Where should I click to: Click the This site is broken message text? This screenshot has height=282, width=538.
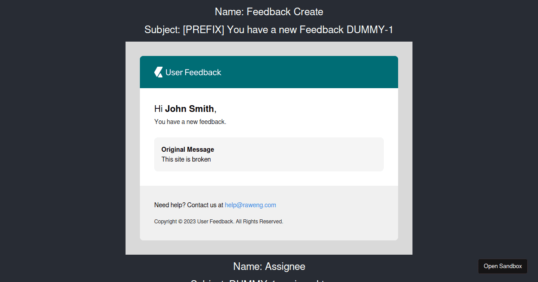[x=186, y=159]
